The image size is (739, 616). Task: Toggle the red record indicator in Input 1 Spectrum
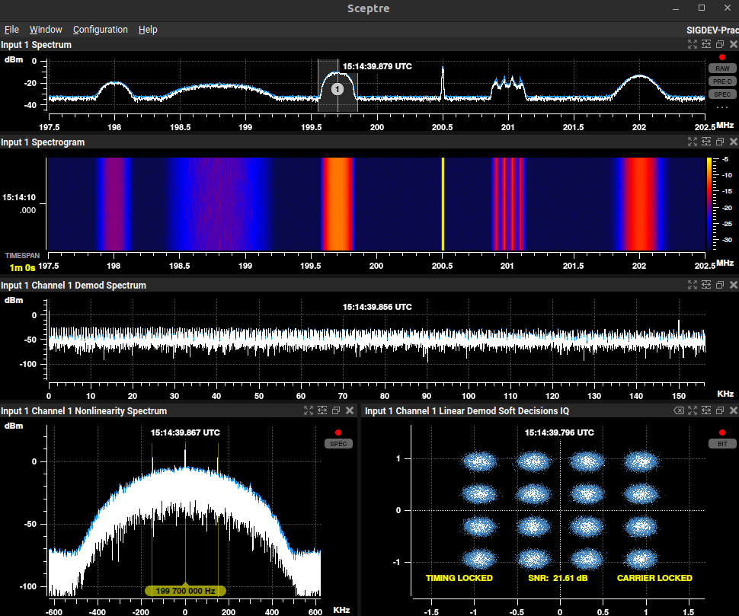(x=721, y=58)
